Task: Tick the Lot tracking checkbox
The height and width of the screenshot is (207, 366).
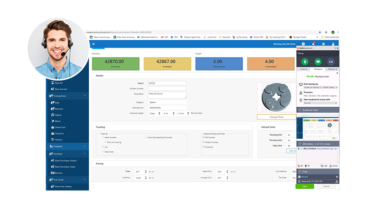Action: (x=103, y=147)
